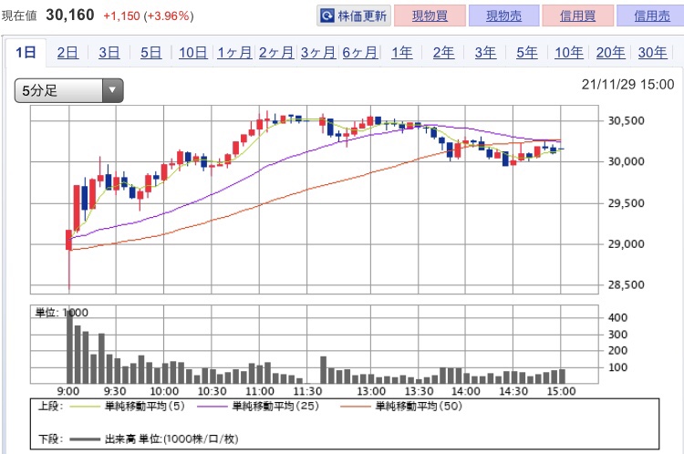Switch to the 2年 chart tab
The image size is (684, 454).
pos(443,53)
